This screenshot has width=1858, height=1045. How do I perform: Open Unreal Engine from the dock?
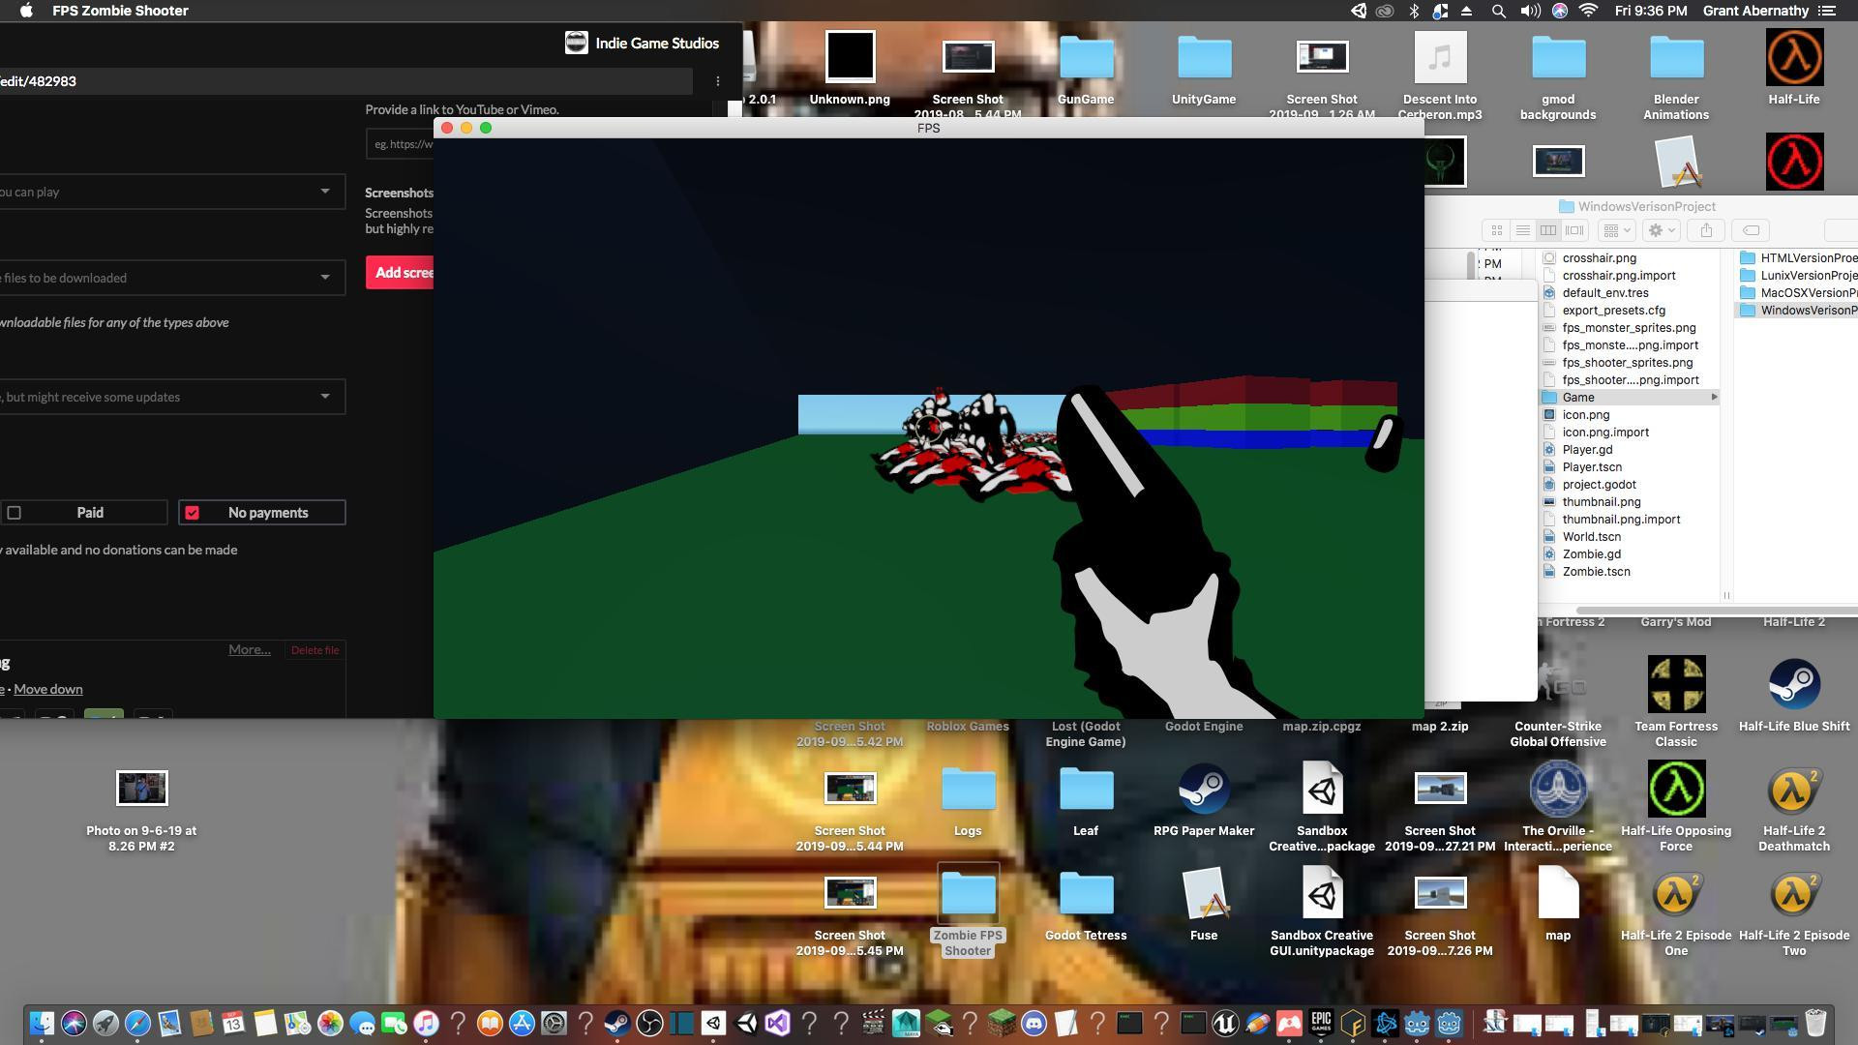pos(1225,1023)
